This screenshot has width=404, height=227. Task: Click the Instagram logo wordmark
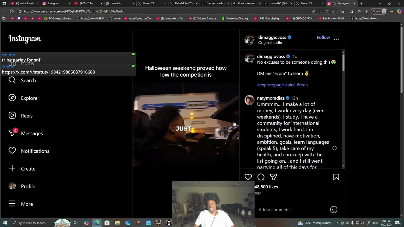point(25,39)
